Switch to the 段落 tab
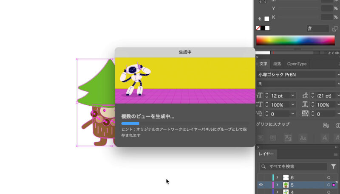The width and height of the screenshot is (340, 194). pyautogui.click(x=277, y=64)
